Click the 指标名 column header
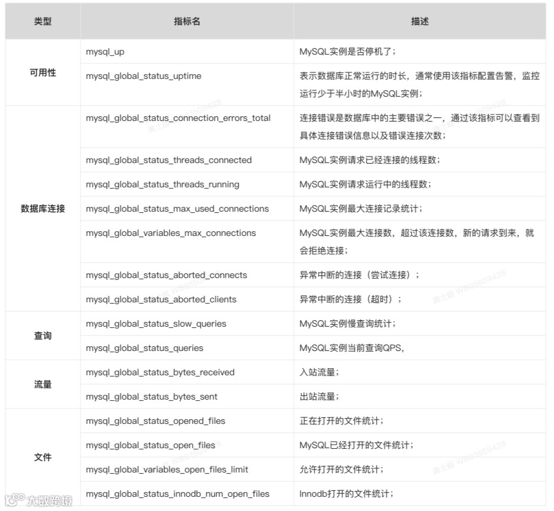Screen dimensions: 554x511 [187, 21]
